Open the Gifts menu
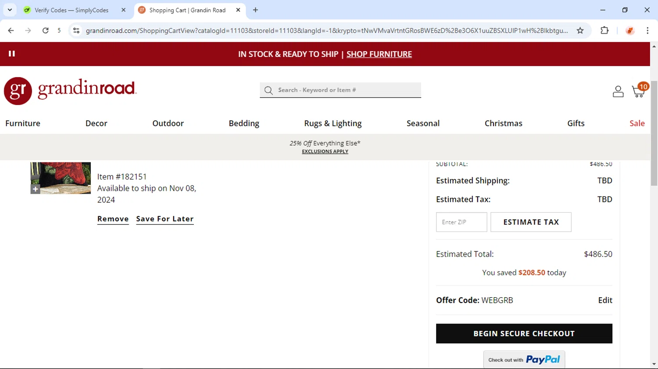This screenshot has width=658, height=369. tap(576, 123)
